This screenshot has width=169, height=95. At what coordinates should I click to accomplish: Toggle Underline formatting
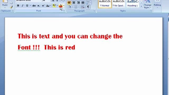[x=27, y=6]
